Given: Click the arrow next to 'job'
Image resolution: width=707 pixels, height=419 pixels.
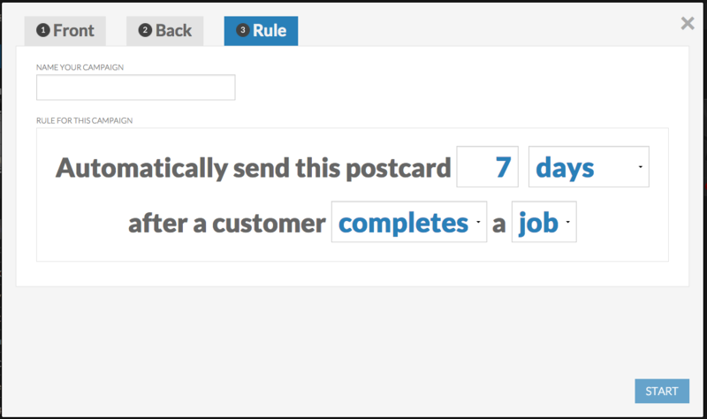Looking at the screenshot, I should tap(566, 224).
